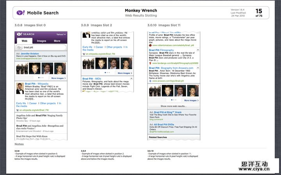Expand dropdown arrow beside 'Brad Pitt Filmography'
This screenshot has height=175, width=281.
click(198, 50)
